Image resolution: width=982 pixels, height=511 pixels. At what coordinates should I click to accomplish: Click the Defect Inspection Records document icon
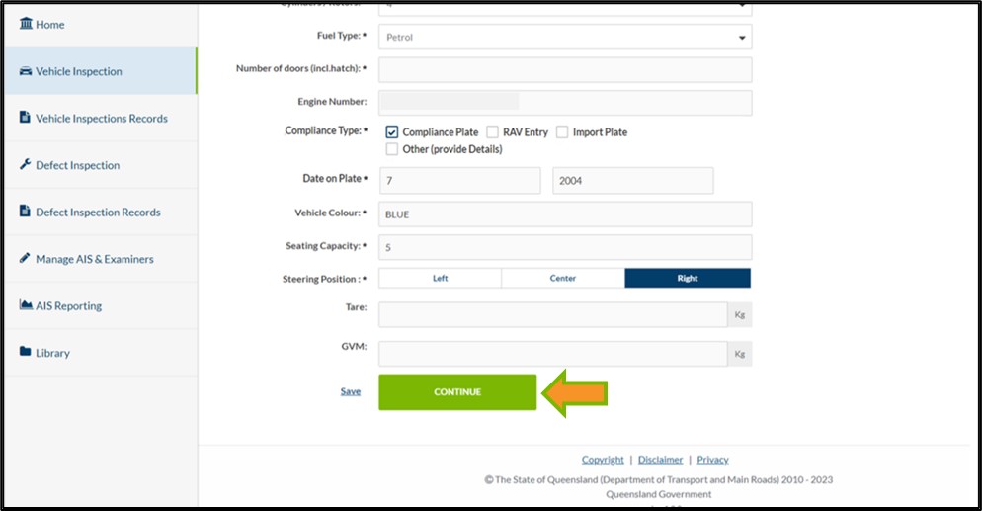pos(26,212)
